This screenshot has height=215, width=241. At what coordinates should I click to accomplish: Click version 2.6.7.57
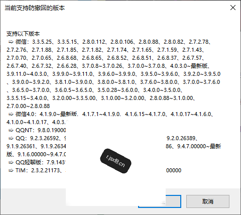click(x=192, y=58)
